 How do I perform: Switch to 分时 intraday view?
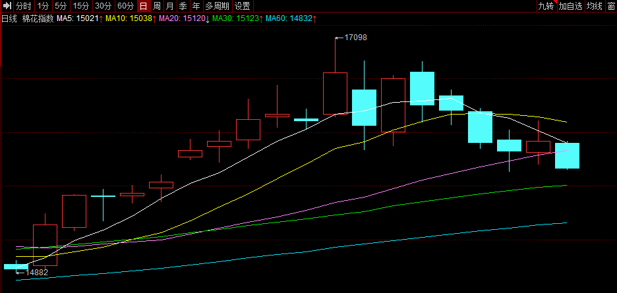23,5
